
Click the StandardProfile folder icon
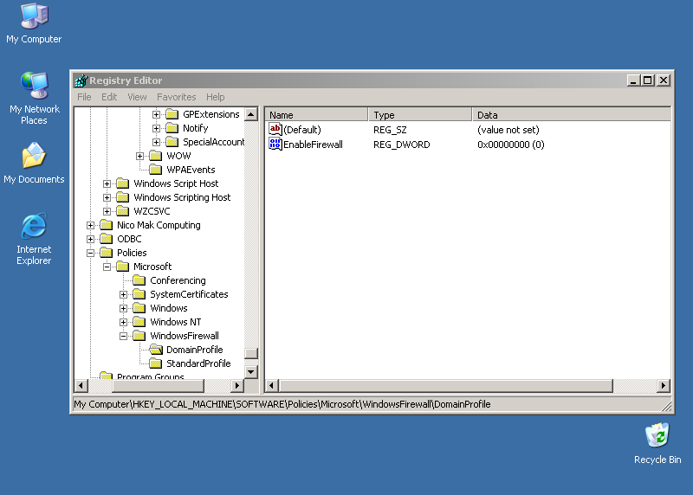point(155,363)
